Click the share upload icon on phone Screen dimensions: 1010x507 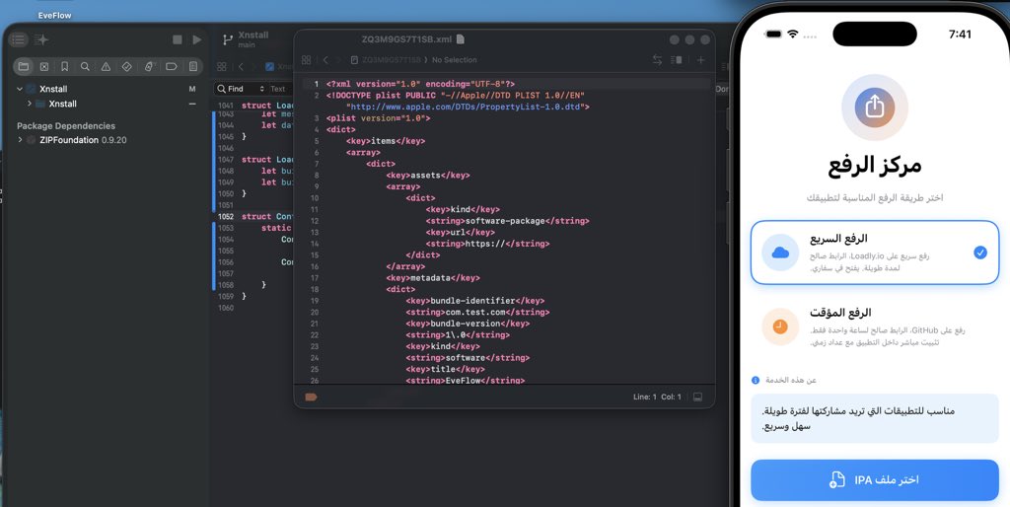[x=875, y=107]
